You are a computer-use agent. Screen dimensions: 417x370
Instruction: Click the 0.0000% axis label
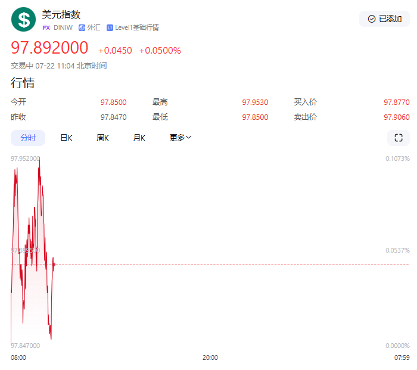tap(397, 346)
